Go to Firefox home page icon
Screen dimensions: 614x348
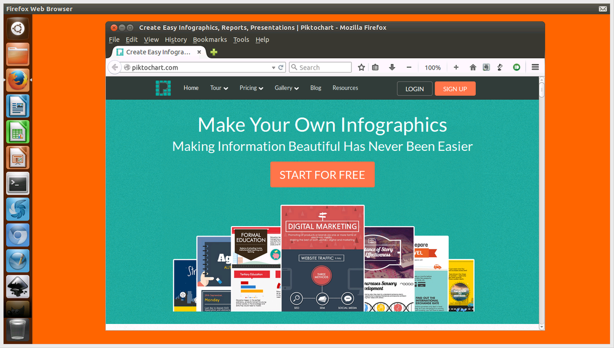473,67
